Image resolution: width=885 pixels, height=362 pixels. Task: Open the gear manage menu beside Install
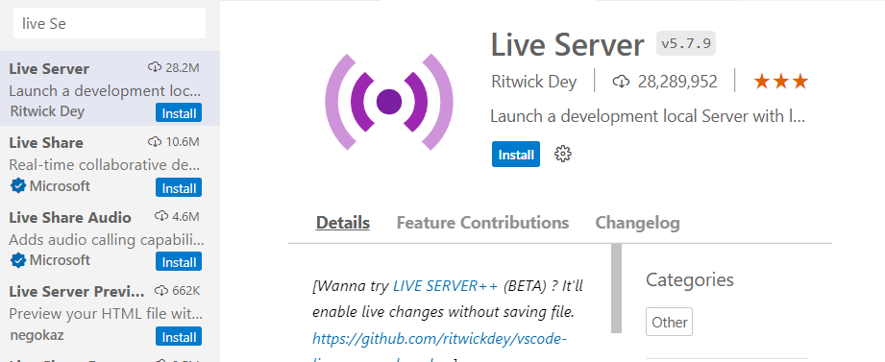[x=563, y=154]
